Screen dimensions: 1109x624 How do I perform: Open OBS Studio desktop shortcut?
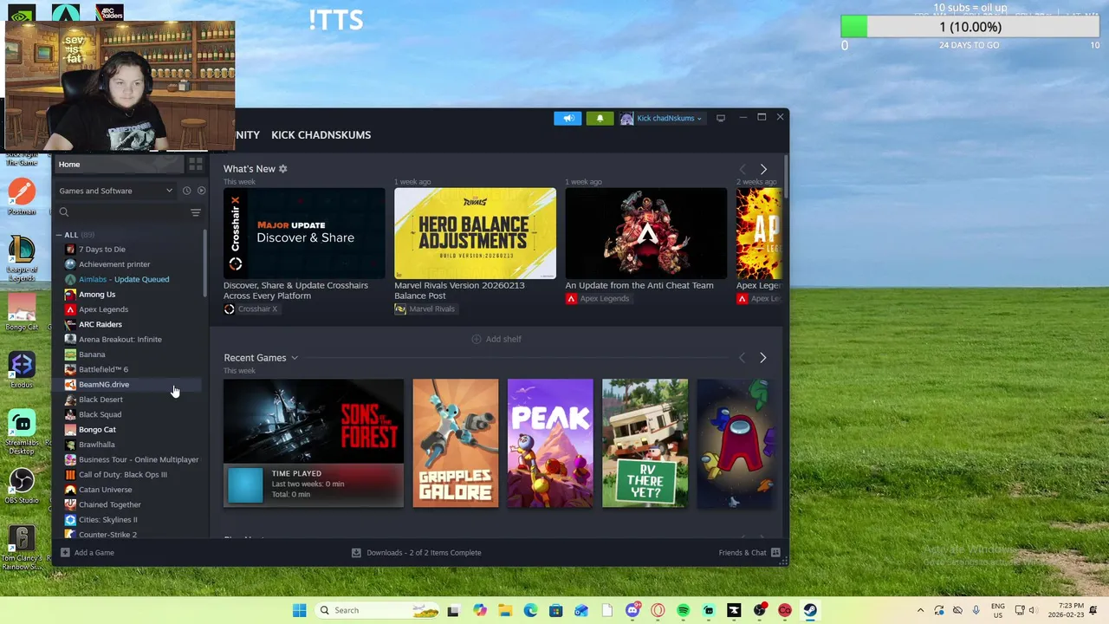tap(22, 484)
